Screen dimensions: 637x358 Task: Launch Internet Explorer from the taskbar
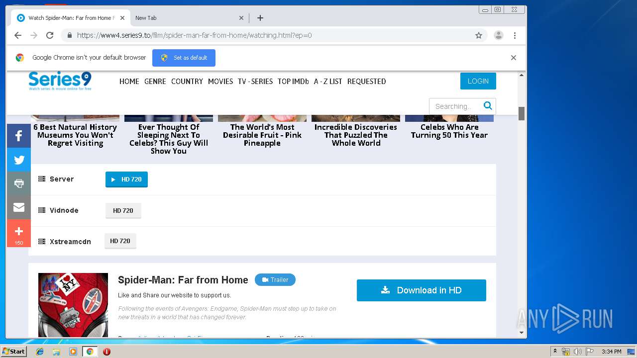(40, 352)
